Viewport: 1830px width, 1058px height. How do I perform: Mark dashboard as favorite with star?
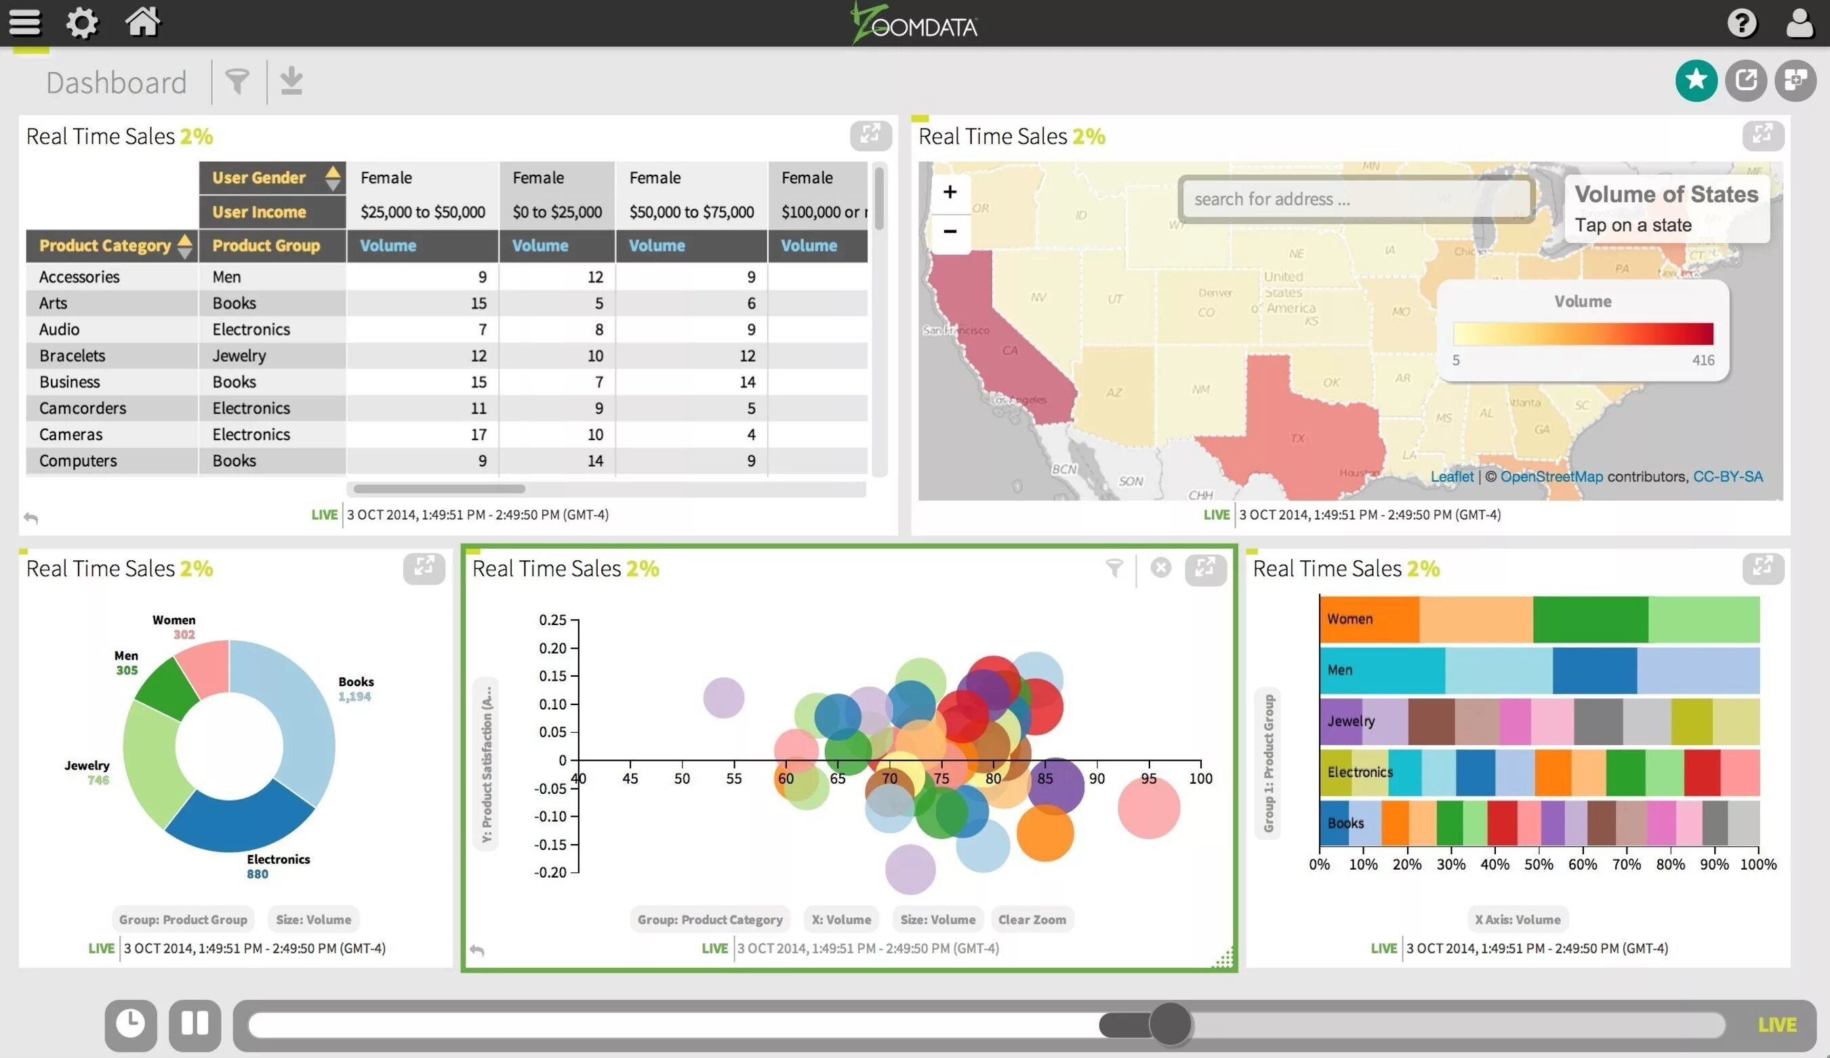tap(1696, 80)
